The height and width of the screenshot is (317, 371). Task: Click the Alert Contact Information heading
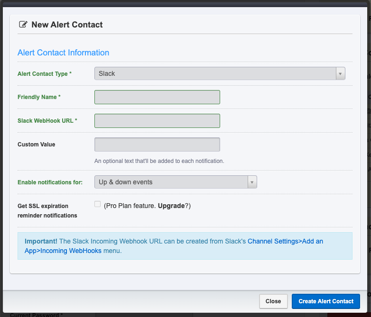point(63,53)
